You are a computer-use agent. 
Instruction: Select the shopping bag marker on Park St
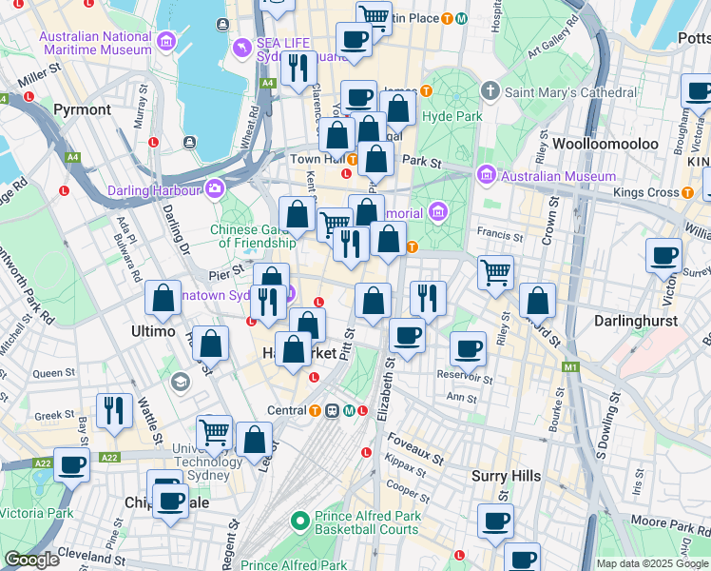[375, 159]
